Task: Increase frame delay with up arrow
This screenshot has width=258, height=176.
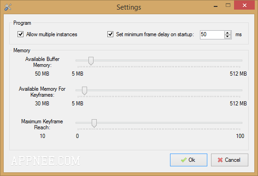Action: (228, 33)
